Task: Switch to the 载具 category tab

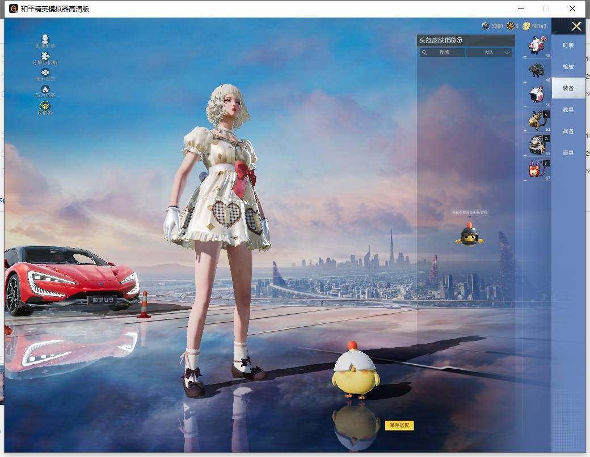Action: (x=568, y=110)
